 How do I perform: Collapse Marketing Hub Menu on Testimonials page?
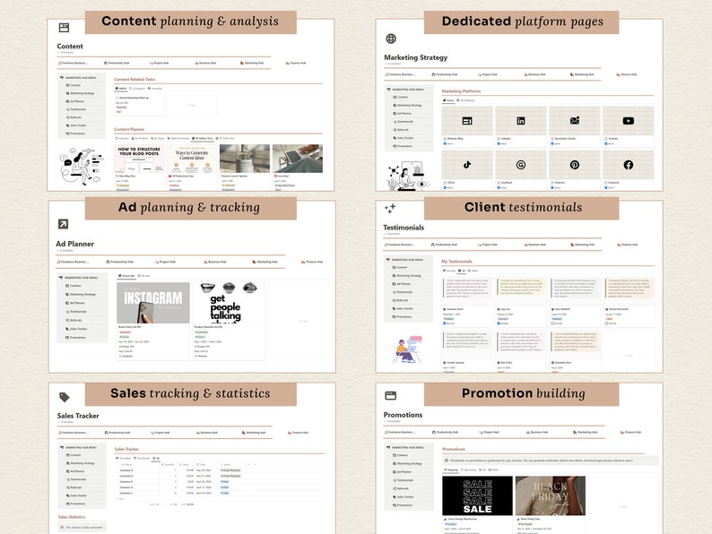click(x=388, y=260)
